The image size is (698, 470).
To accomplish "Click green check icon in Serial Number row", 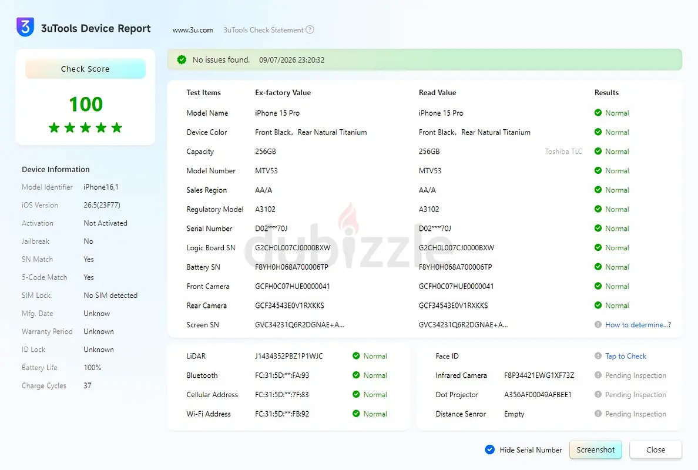I will click(598, 229).
